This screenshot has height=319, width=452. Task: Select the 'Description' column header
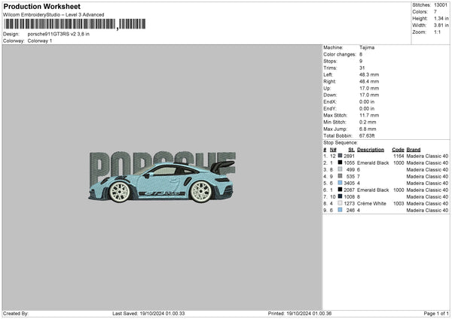pyautogui.click(x=371, y=150)
